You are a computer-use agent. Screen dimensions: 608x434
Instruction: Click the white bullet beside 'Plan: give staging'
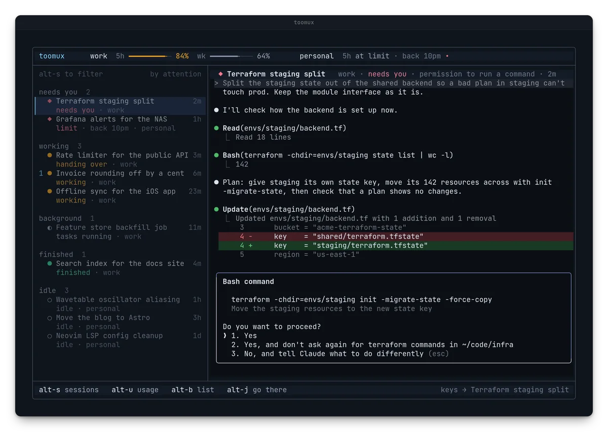point(217,182)
